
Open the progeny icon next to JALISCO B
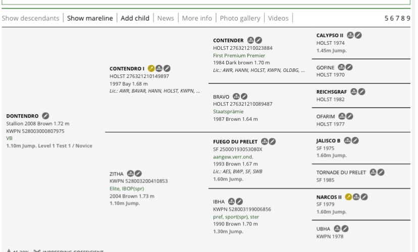tap(347, 140)
